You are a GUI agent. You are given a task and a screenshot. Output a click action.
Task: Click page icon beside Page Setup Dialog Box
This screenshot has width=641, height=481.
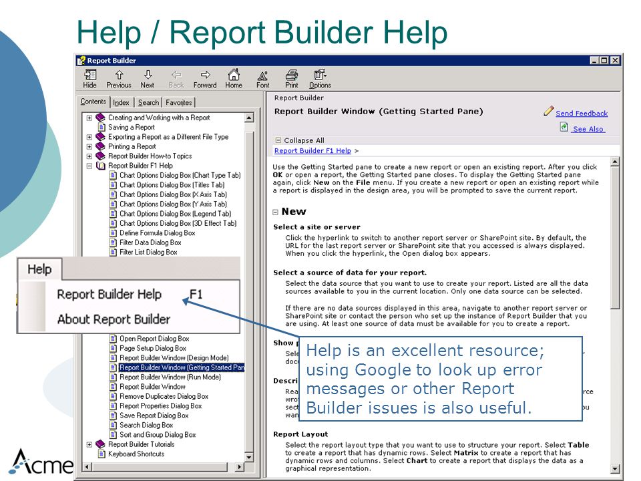[114, 348]
